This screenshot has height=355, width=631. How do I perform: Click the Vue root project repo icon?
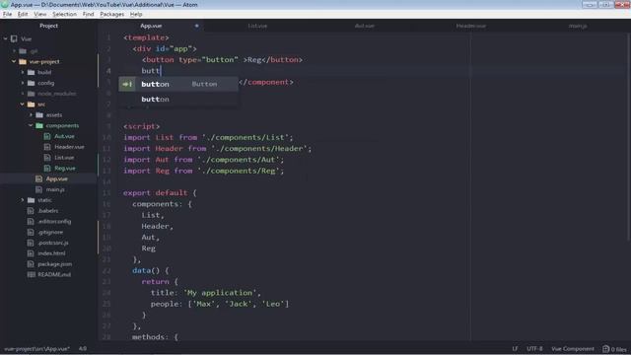pyautogui.click(x=14, y=39)
